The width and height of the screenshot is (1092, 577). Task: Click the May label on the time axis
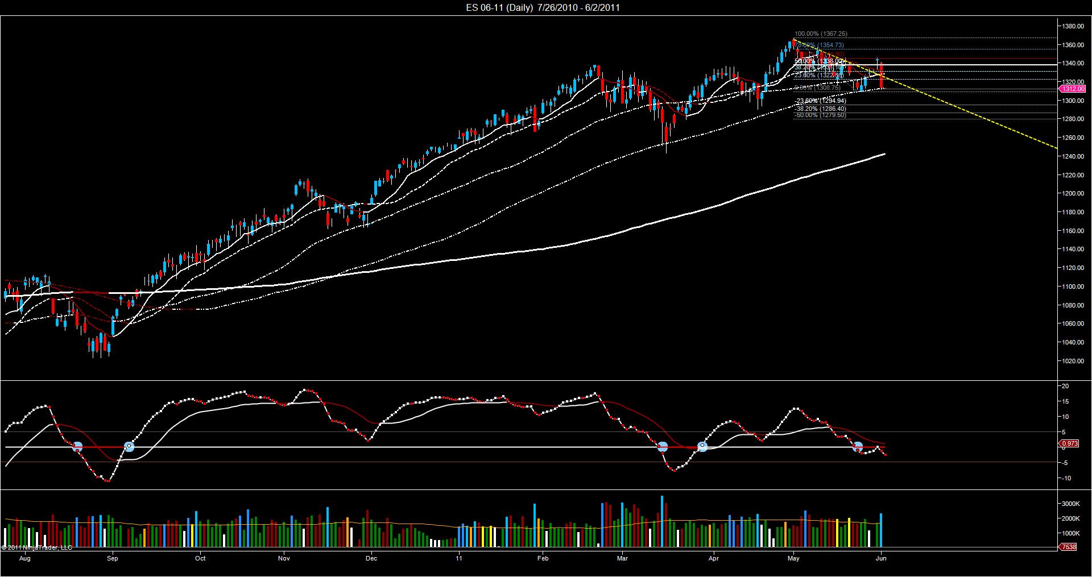793,559
